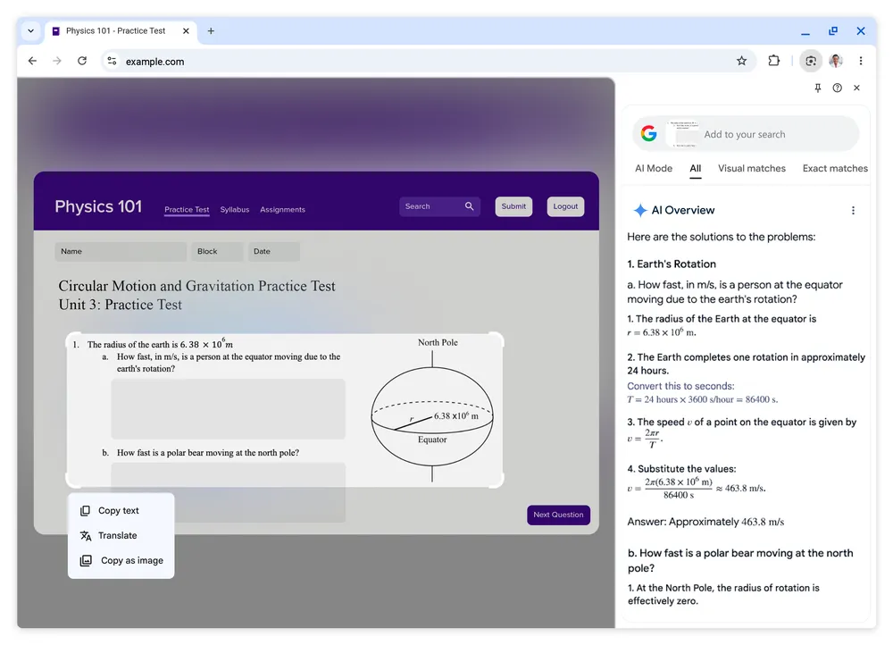893x645 pixels.
Task: Select Copy text from context menu
Action: click(x=119, y=511)
